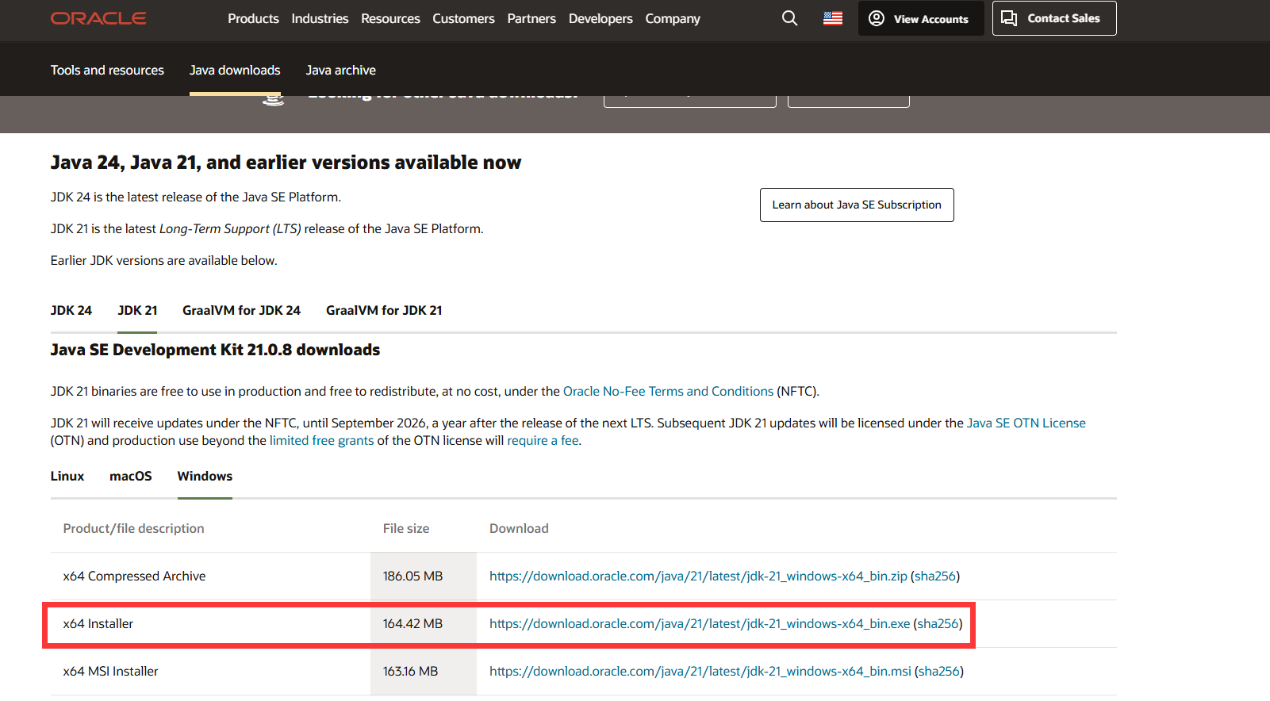Click limited free grants link

(x=321, y=440)
